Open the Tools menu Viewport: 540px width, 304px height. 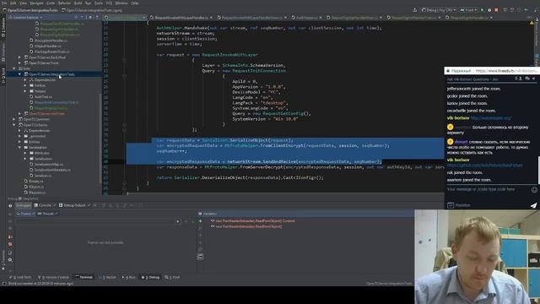coord(99,3)
